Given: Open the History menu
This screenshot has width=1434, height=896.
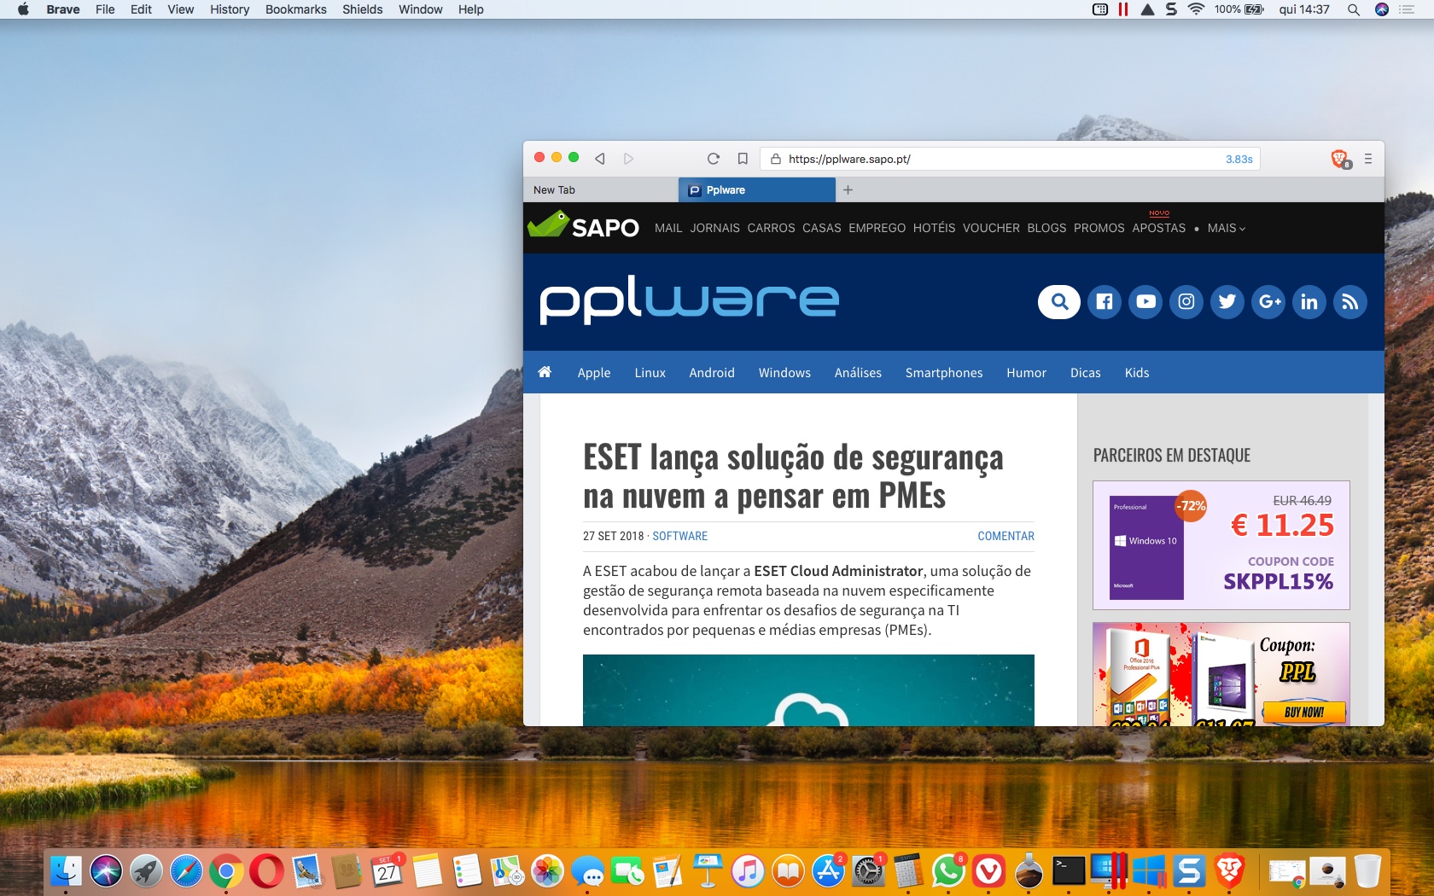Looking at the screenshot, I should [x=230, y=9].
